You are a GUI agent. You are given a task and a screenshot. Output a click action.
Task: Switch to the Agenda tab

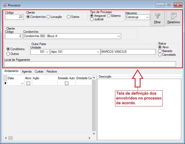pyautogui.click(x=27, y=71)
